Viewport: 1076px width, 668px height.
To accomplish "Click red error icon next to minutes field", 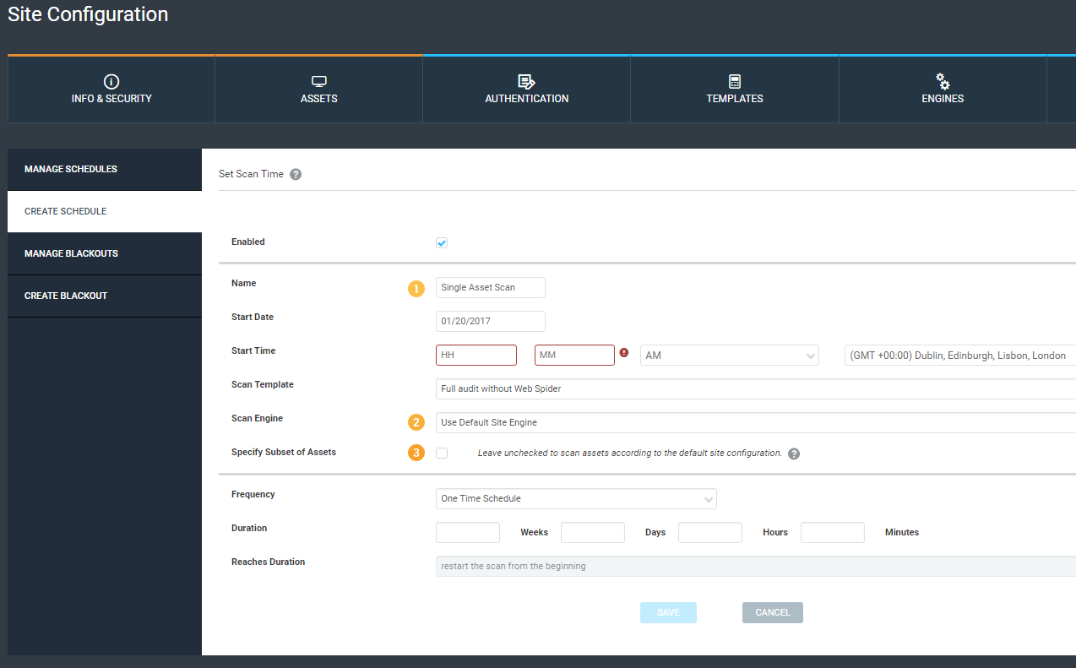I will 624,353.
